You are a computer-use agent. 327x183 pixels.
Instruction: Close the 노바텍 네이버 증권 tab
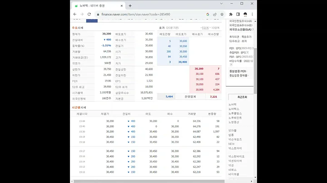122,6
